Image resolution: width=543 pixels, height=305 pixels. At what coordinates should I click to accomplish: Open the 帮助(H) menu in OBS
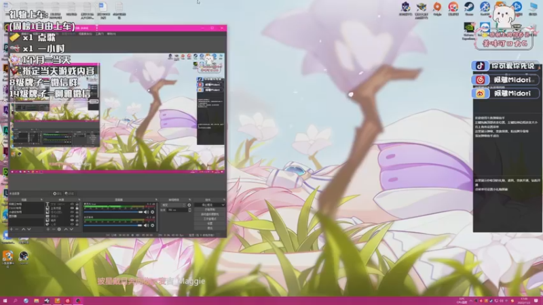(111, 34)
